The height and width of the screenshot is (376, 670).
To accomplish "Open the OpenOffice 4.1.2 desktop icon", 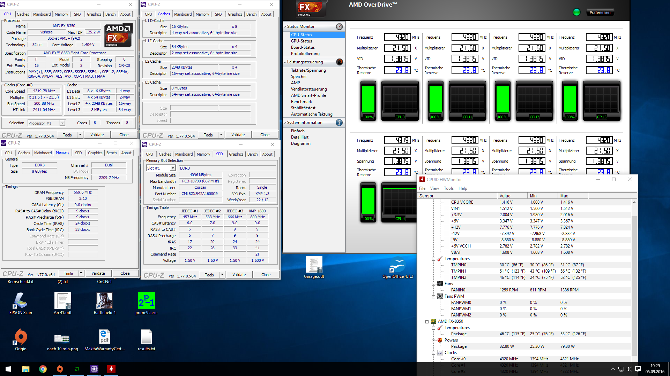I will 397,265.
